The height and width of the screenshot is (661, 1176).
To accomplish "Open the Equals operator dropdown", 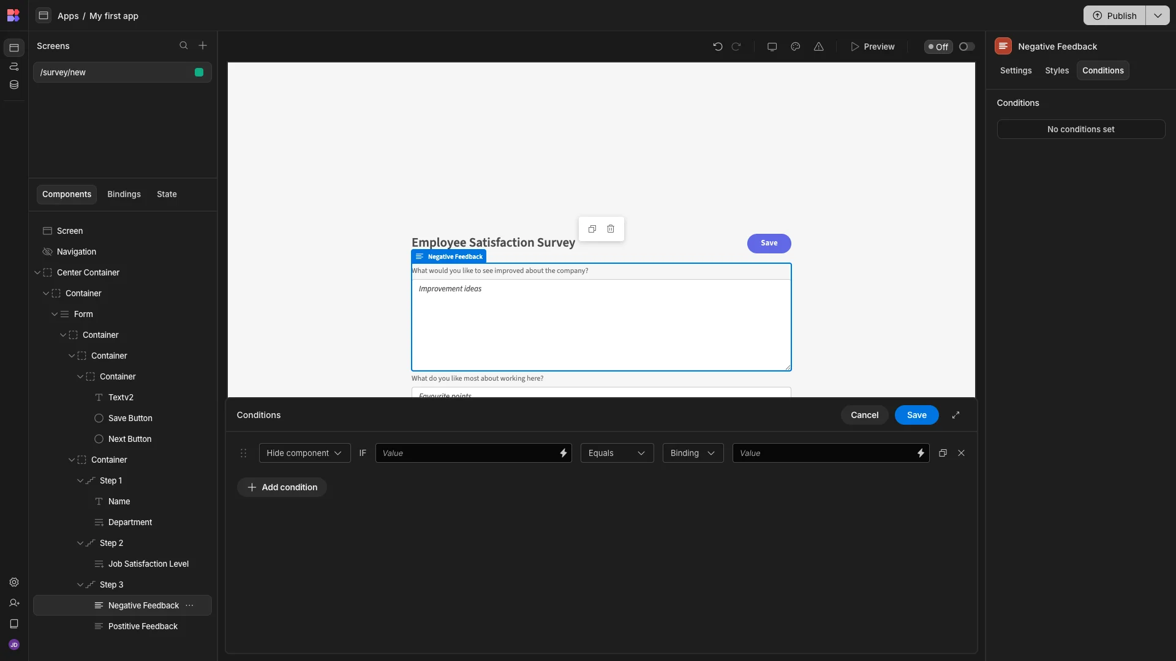I will 617,453.
